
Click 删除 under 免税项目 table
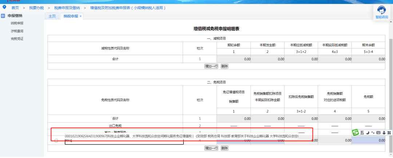coord(225,148)
